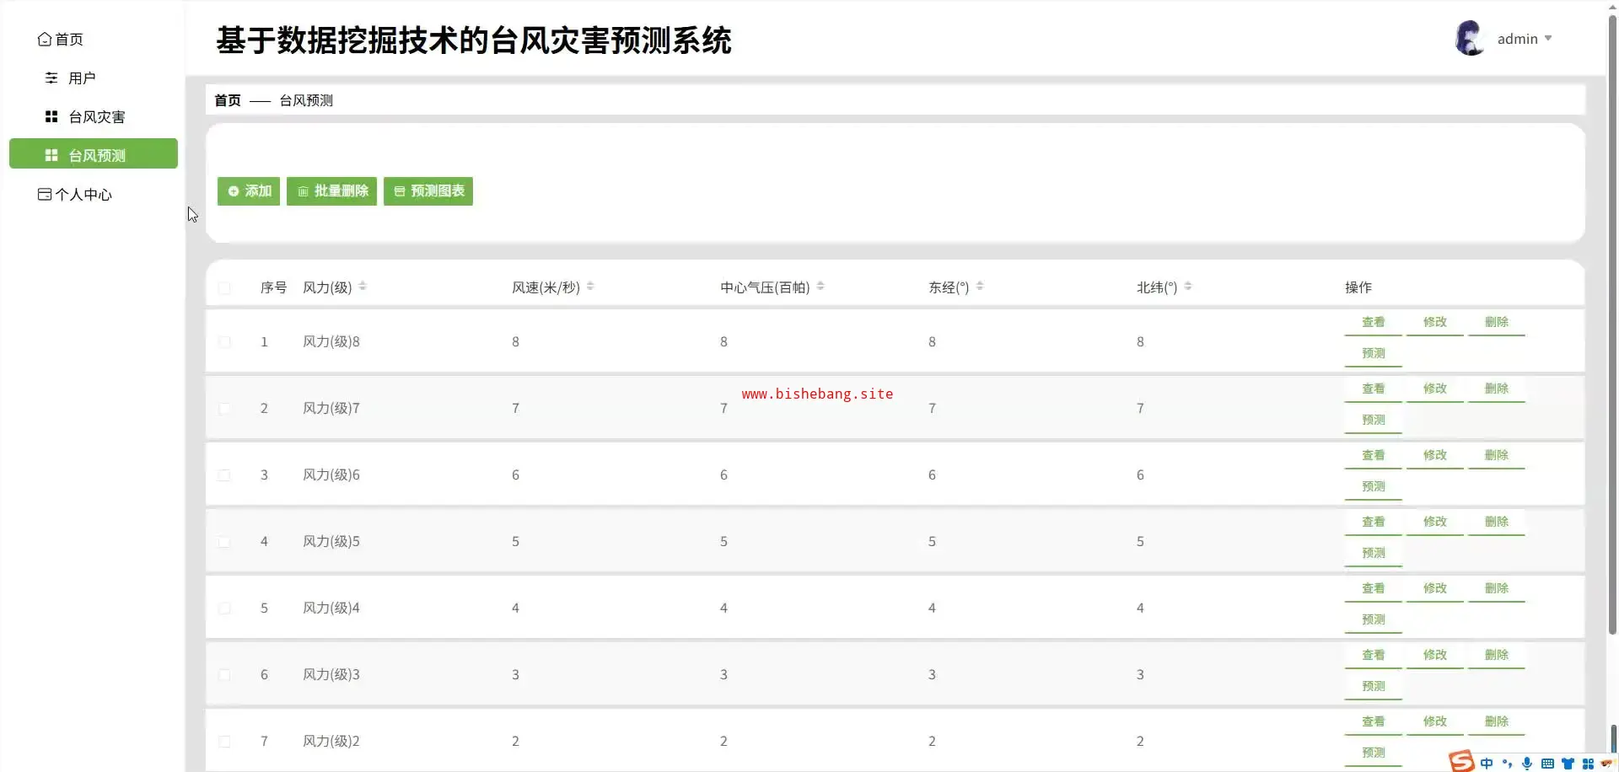Open 首页 in the left sidebar
The width and height of the screenshot is (1619, 772).
point(61,40)
